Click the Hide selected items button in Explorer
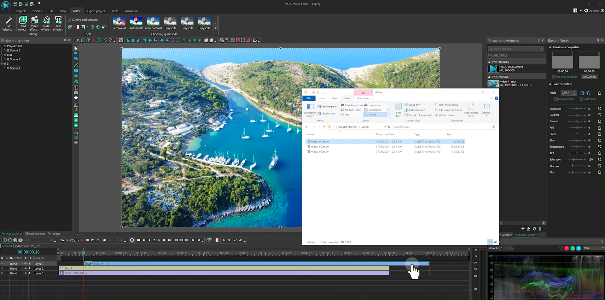Screen dimensions: 605x300 (x=471, y=110)
